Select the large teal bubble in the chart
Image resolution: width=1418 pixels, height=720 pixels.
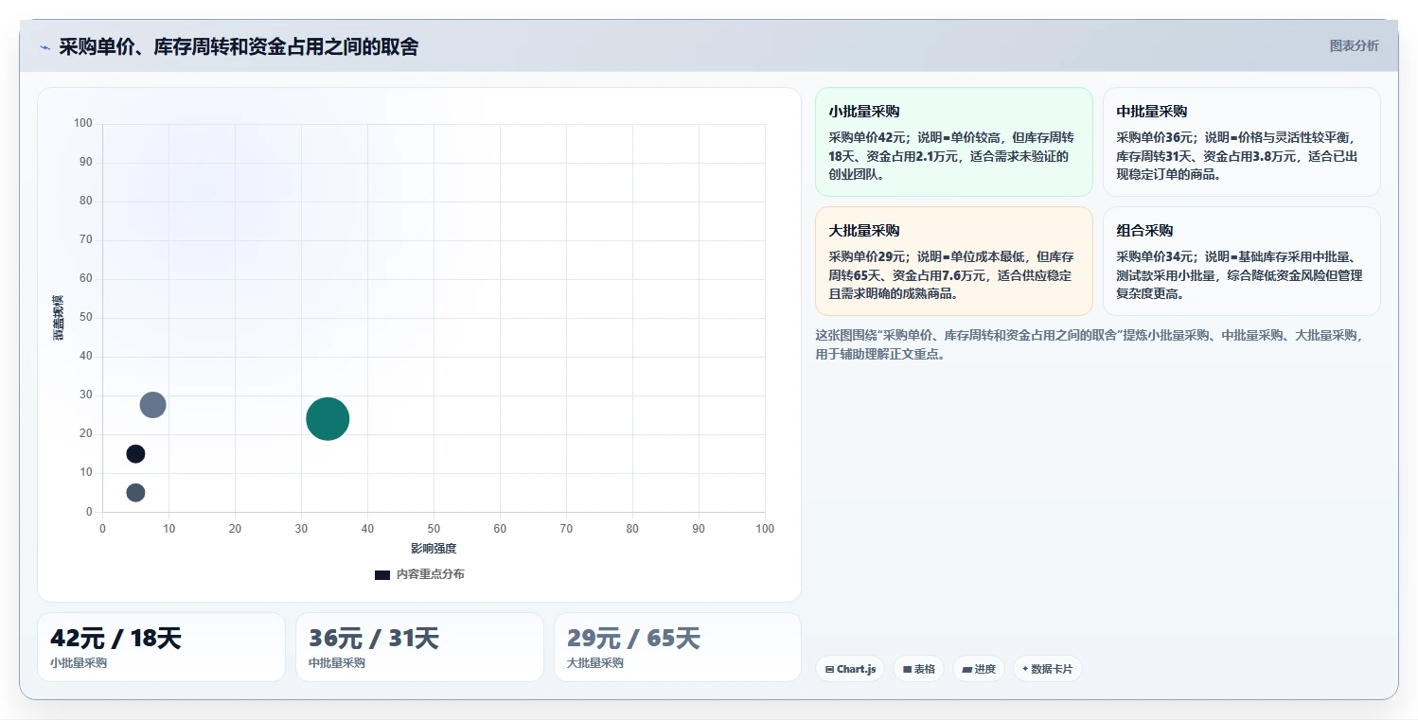[328, 418]
